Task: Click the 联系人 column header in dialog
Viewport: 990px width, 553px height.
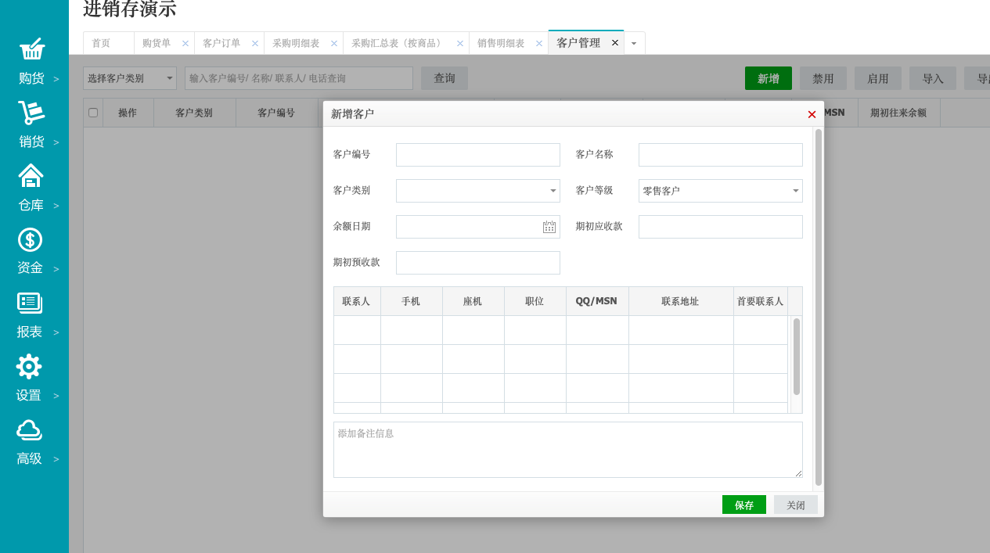Action: coord(357,301)
